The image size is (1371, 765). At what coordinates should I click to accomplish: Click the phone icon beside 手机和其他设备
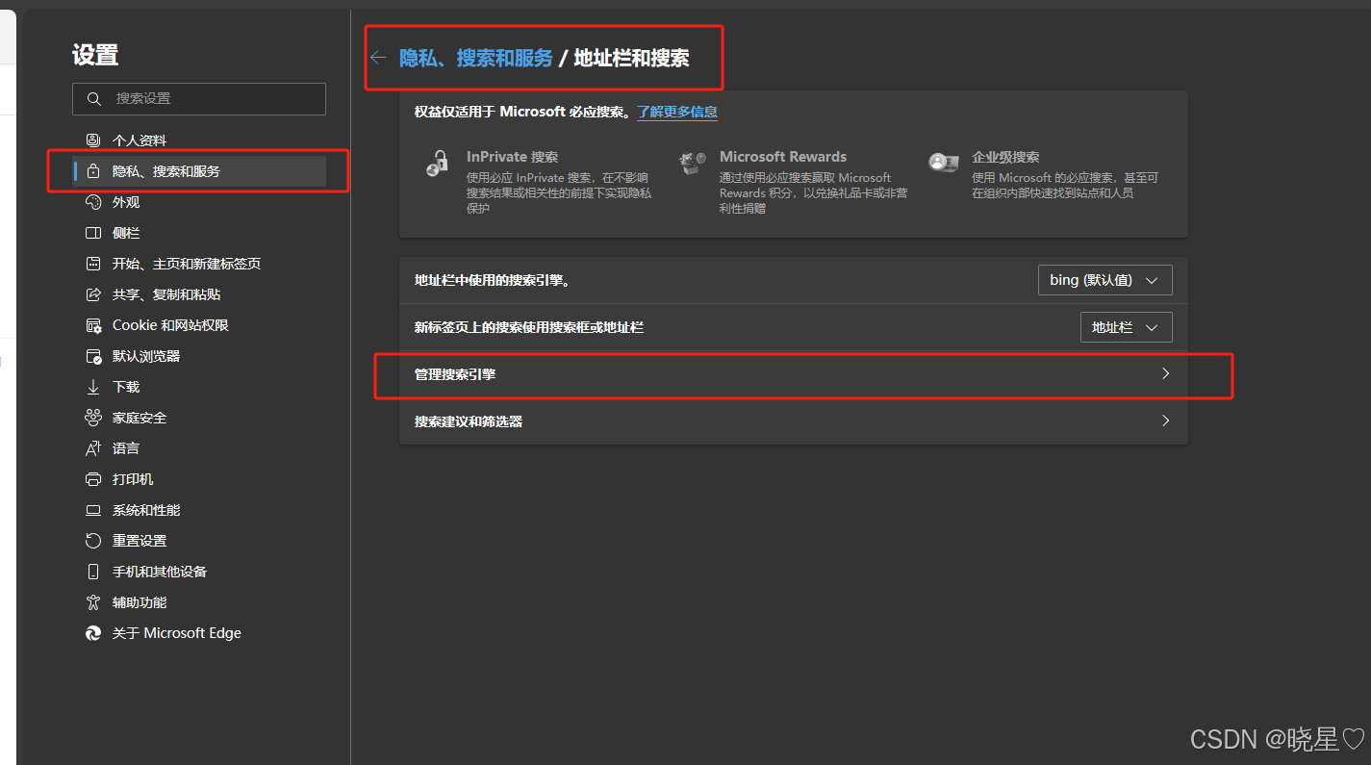pyautogui.click(x=93, y=572)
